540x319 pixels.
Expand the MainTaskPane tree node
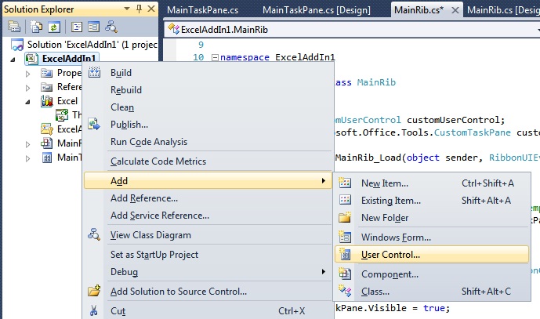(28, 158)
